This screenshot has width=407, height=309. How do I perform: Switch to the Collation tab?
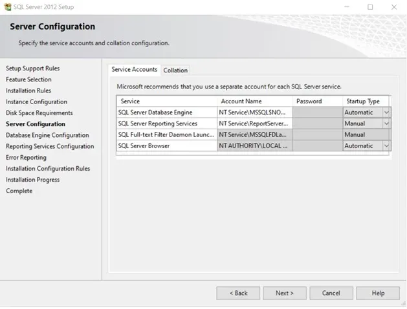pos(175,70)
